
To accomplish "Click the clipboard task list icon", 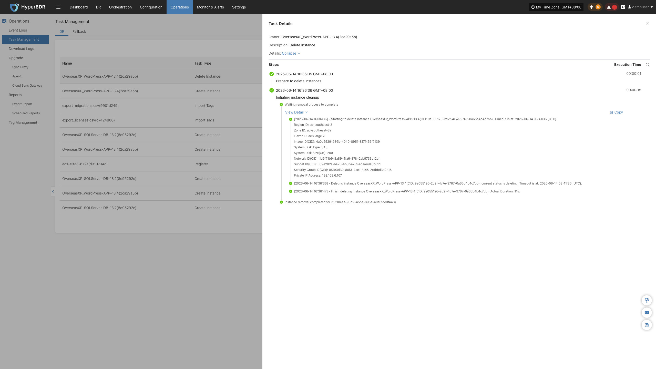I will (647, 325).
